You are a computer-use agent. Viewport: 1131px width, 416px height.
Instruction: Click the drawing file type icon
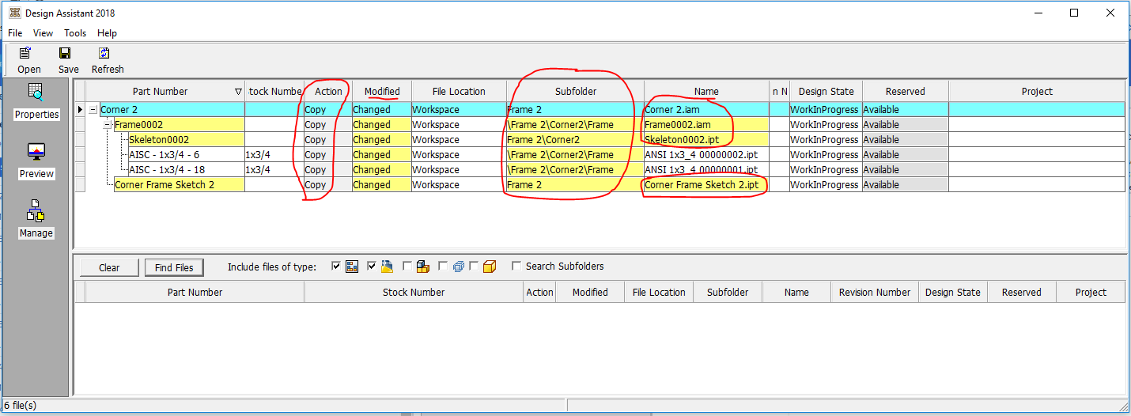353,267
